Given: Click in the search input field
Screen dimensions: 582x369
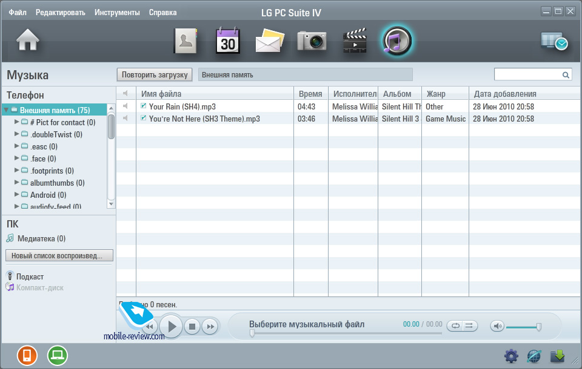Looking at the screenshot, I should point(528,74).
